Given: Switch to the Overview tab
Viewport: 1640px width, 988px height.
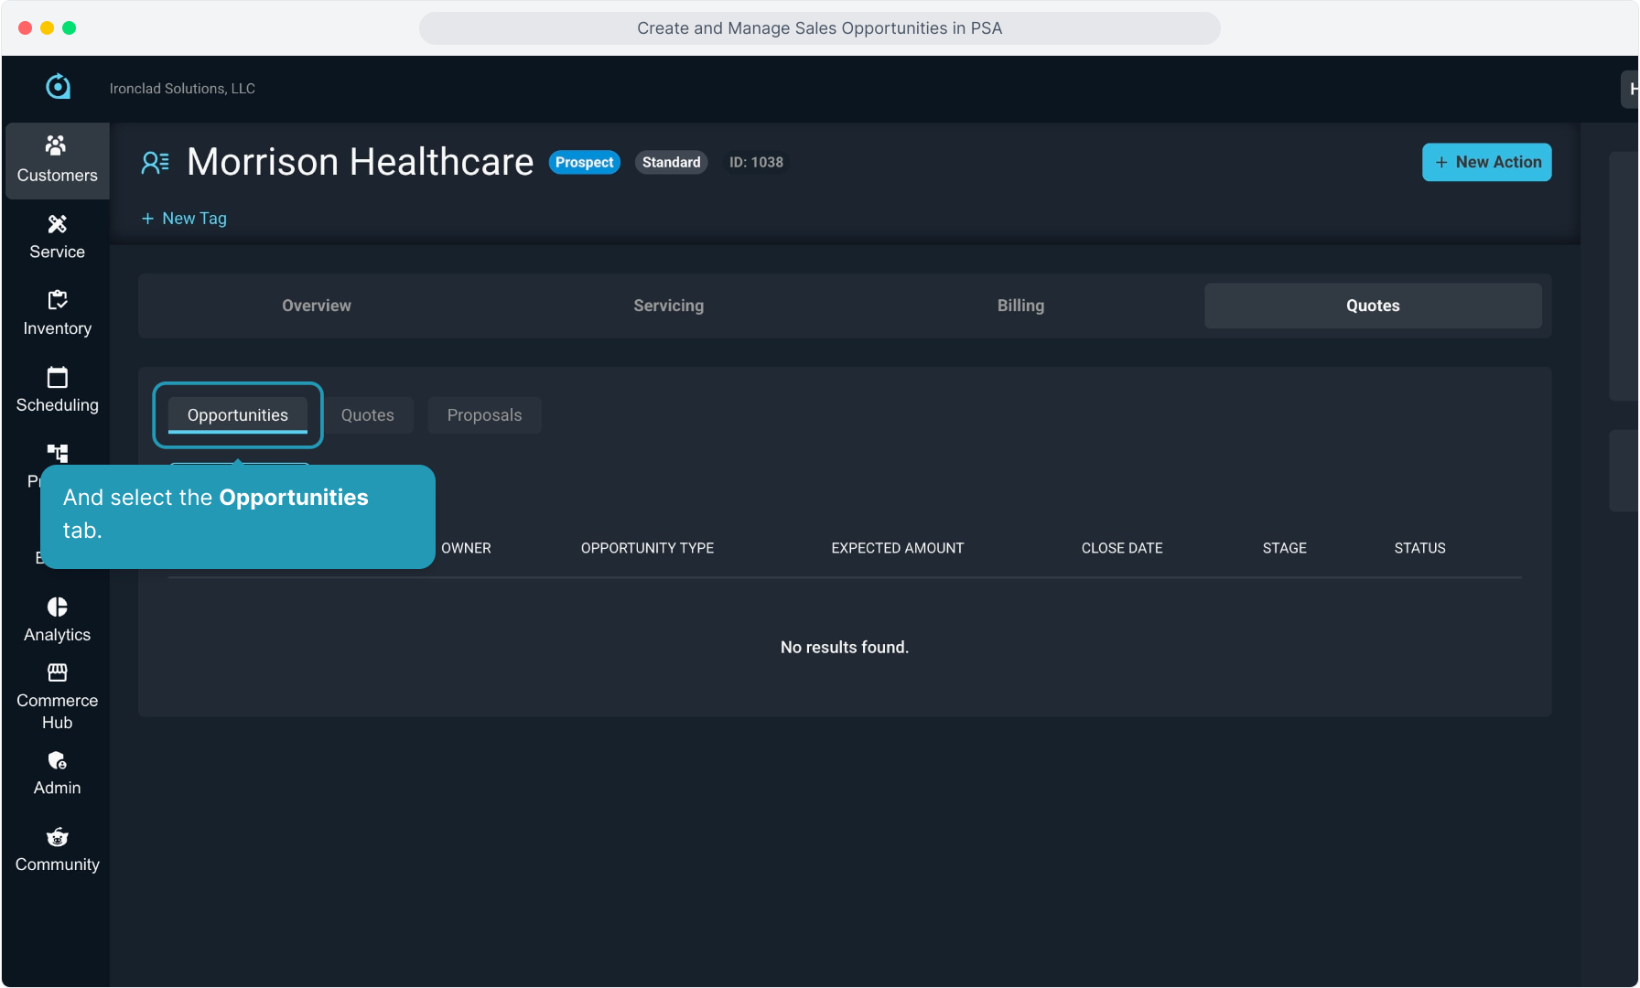Looking at the screenshot, I should 316,306.
